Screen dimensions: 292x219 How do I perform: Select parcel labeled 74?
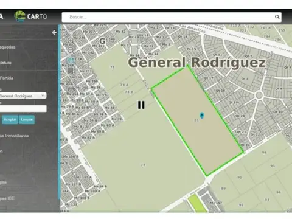143,165
